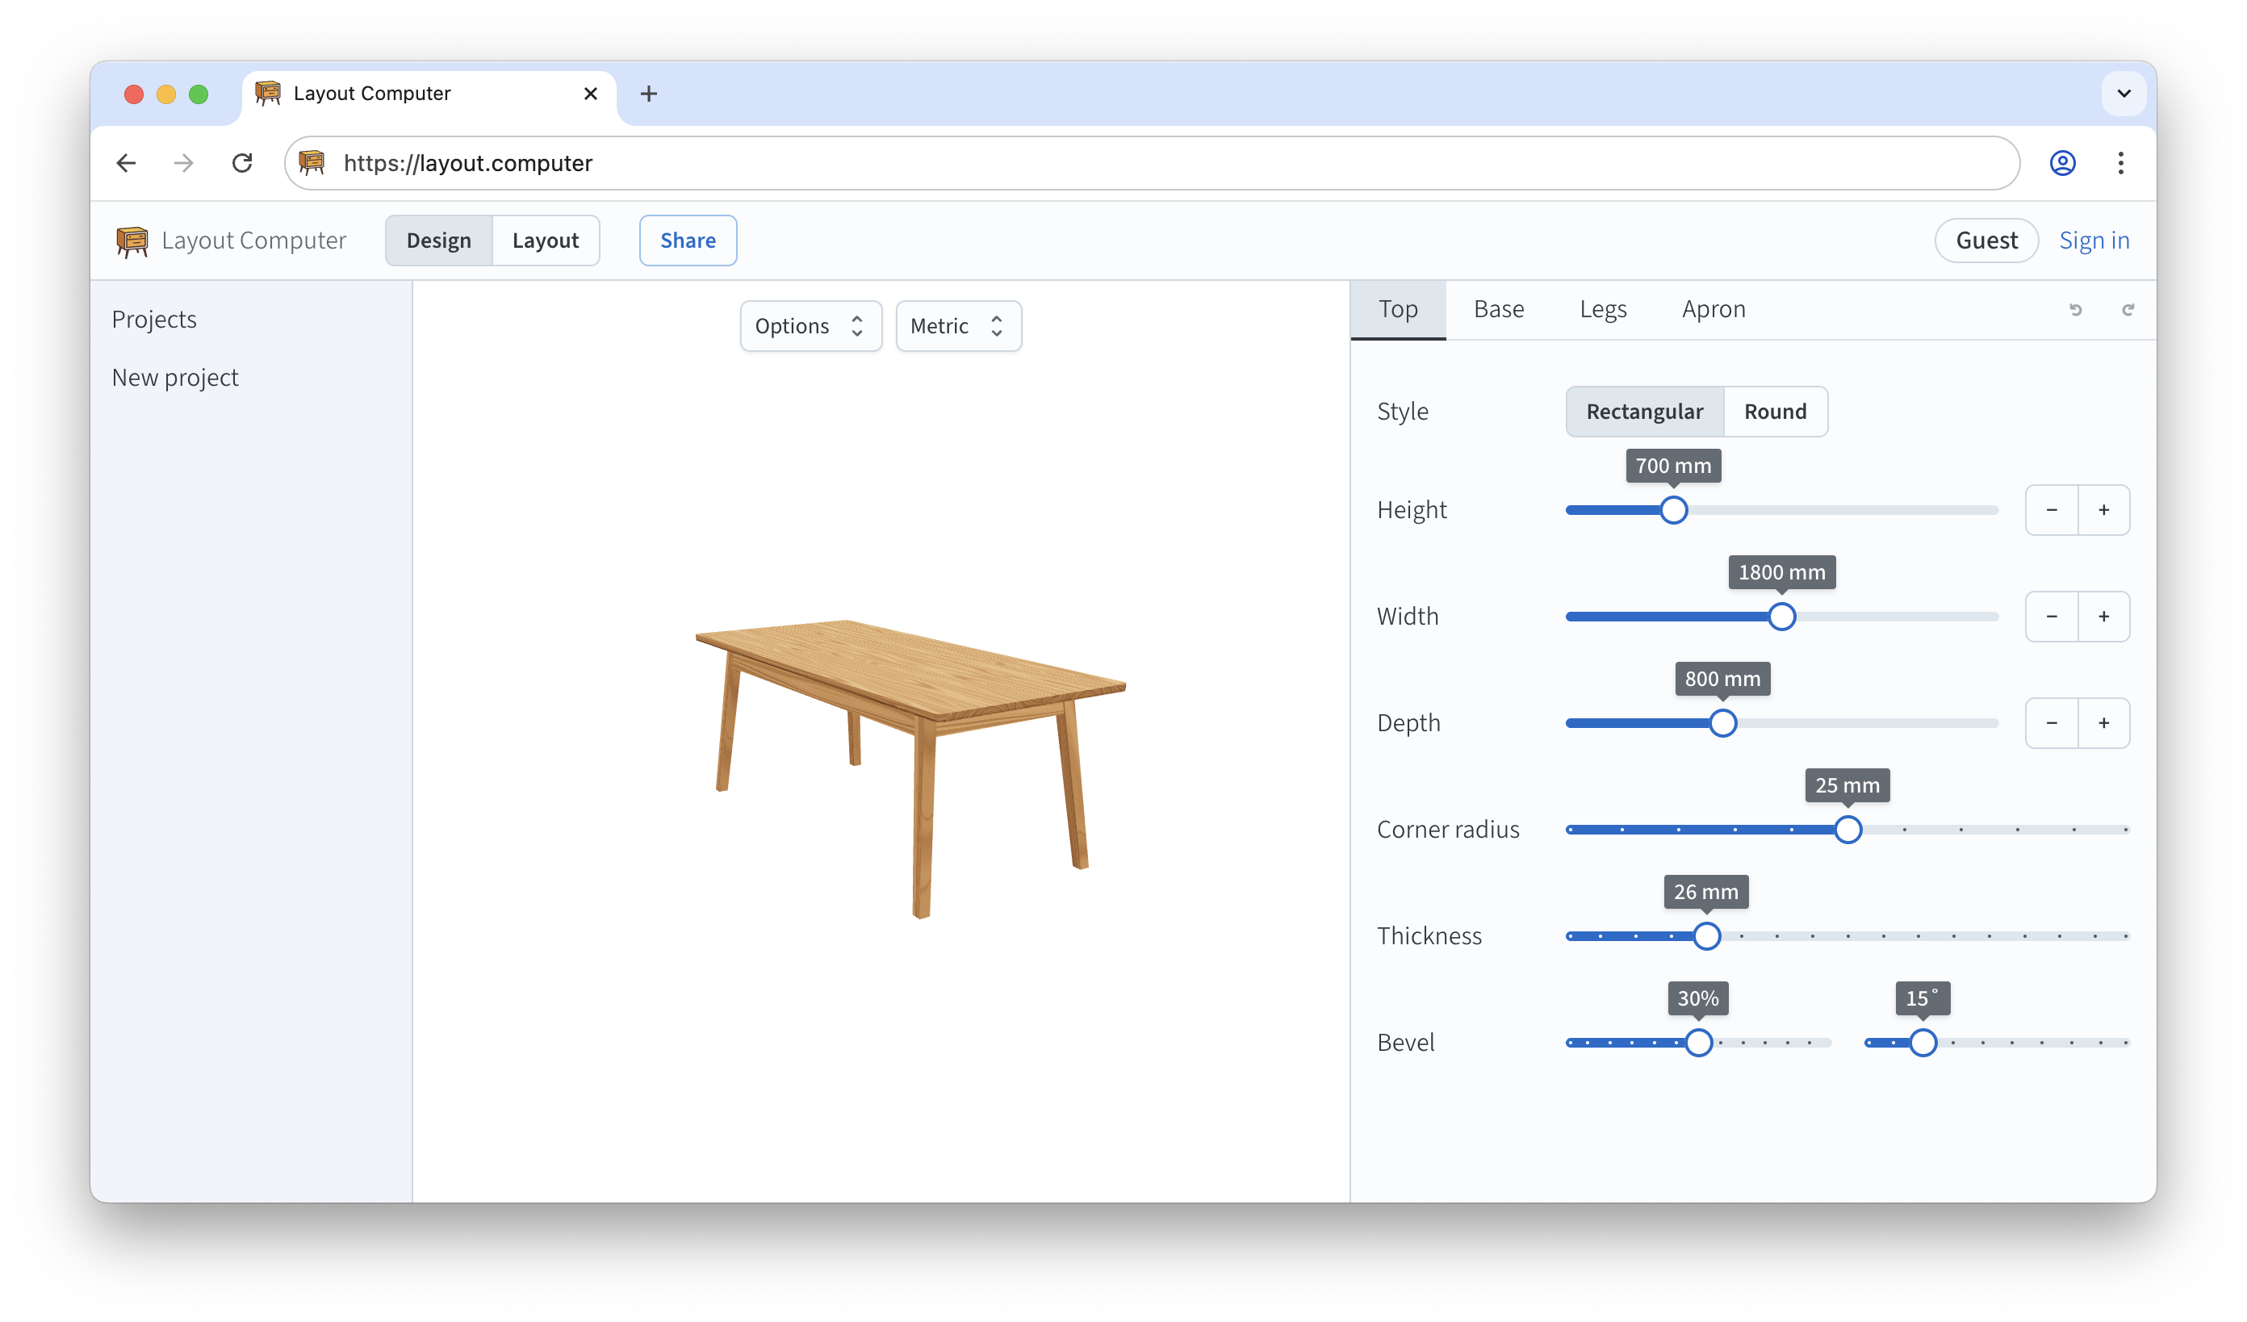Decrease Width with minus stepper

(2051, 617)
